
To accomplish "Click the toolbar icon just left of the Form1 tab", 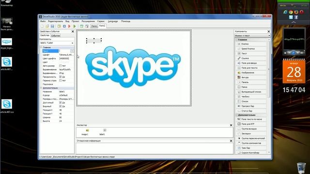I will coord(87,26).
